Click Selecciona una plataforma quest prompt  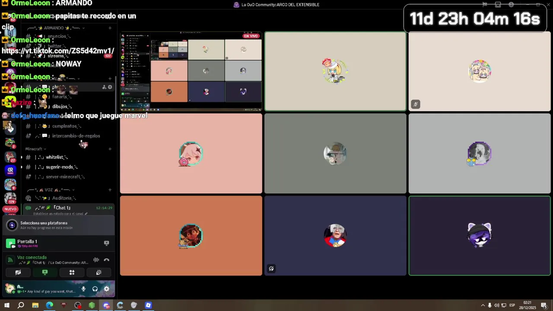tap(58, 225)
